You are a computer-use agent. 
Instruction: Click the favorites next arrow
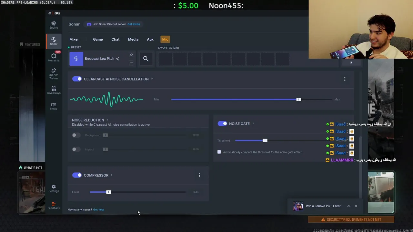click(351, 63)
